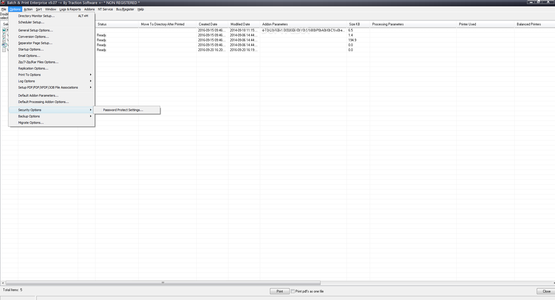The image size is (555, 300).
Task: Open Startup Options
Action: pos(52,49)
